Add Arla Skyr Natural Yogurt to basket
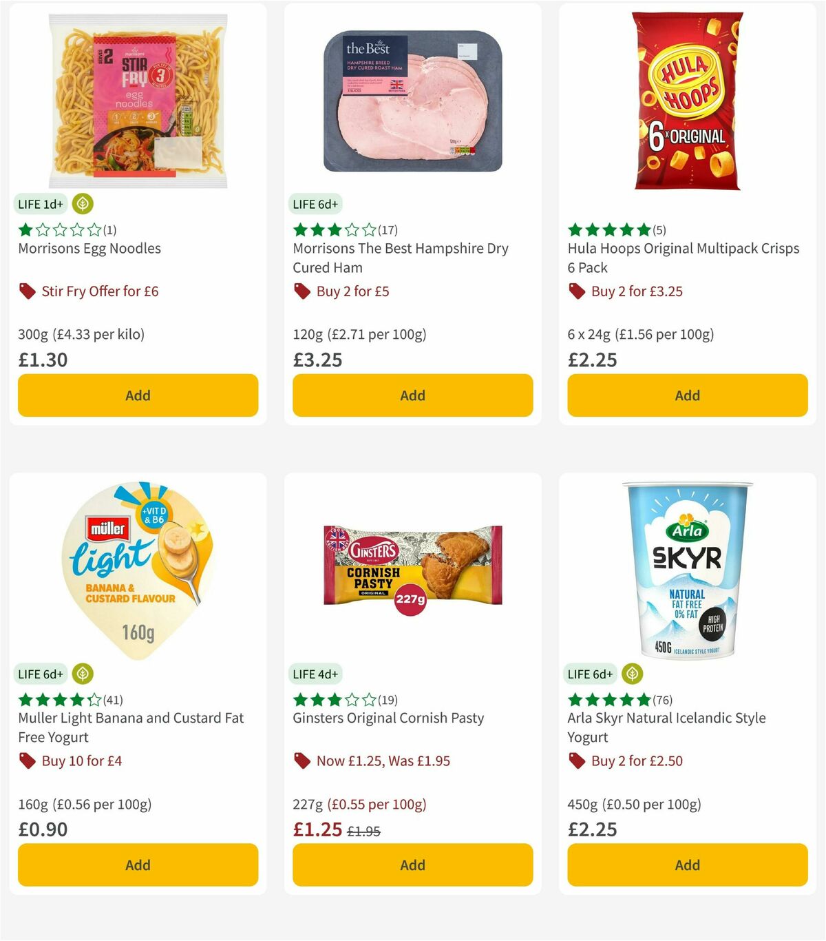Image resolution: width=826 pixels, height=941 pixels. point(687,865)
